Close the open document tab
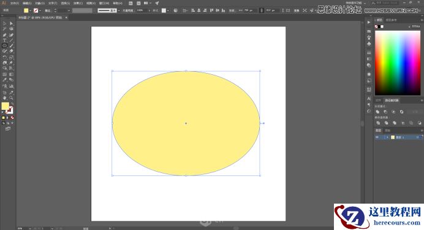 (x=66, y=17)
